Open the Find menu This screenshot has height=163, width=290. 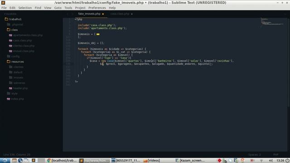click(38, 8)
